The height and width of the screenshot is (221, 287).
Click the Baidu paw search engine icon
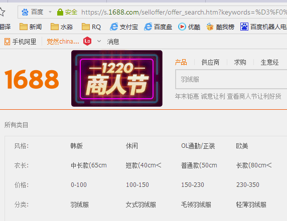point(25,12)
